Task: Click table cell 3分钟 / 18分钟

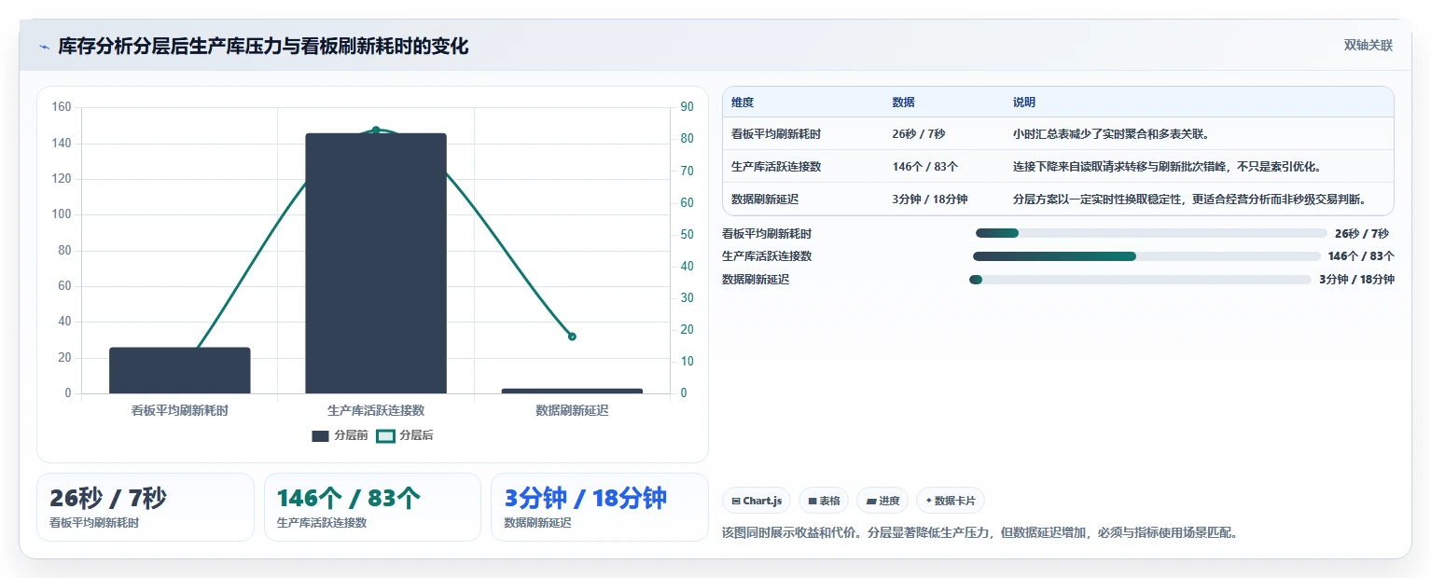Action: coord(930,200)
